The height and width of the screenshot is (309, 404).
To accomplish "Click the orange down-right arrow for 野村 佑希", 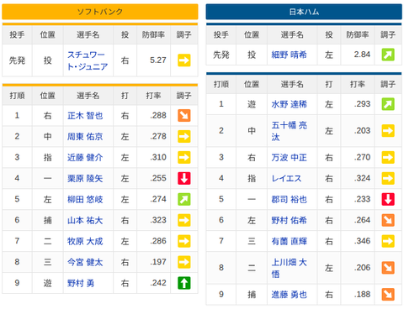I will click(388, 220).
